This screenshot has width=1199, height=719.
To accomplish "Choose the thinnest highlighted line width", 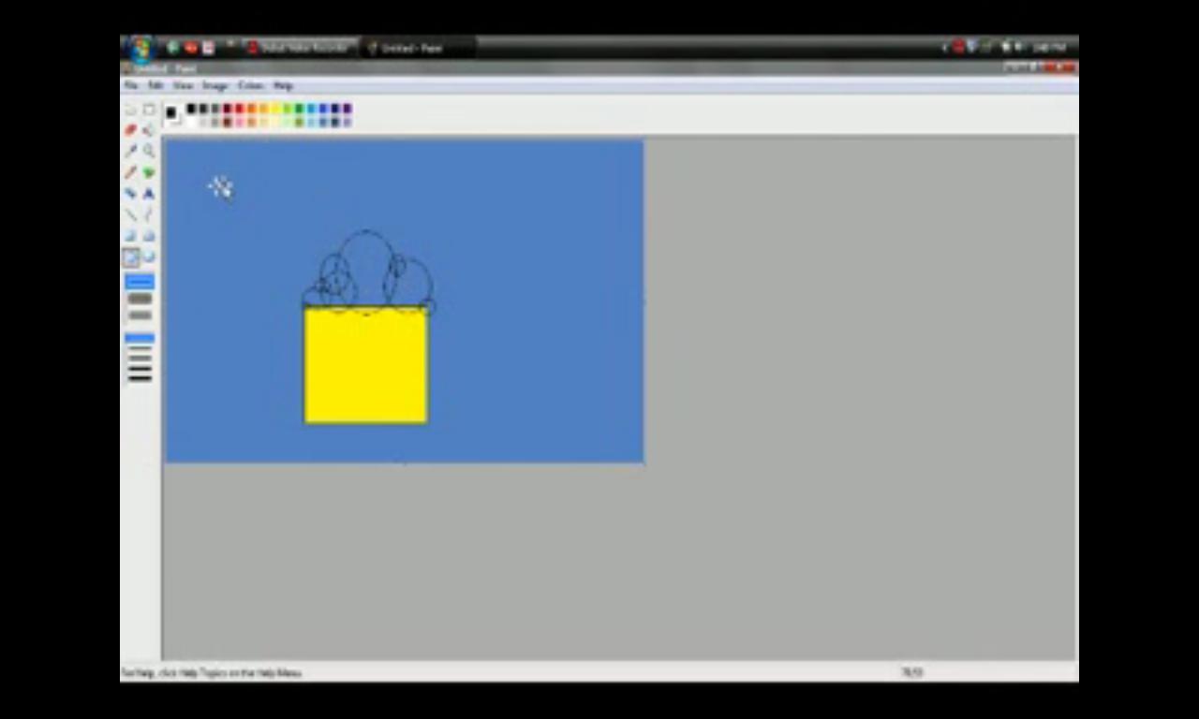I will [140, 338].
